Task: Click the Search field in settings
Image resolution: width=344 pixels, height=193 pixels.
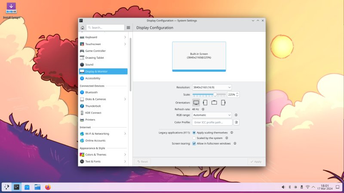Action: [x=105, y=27]
